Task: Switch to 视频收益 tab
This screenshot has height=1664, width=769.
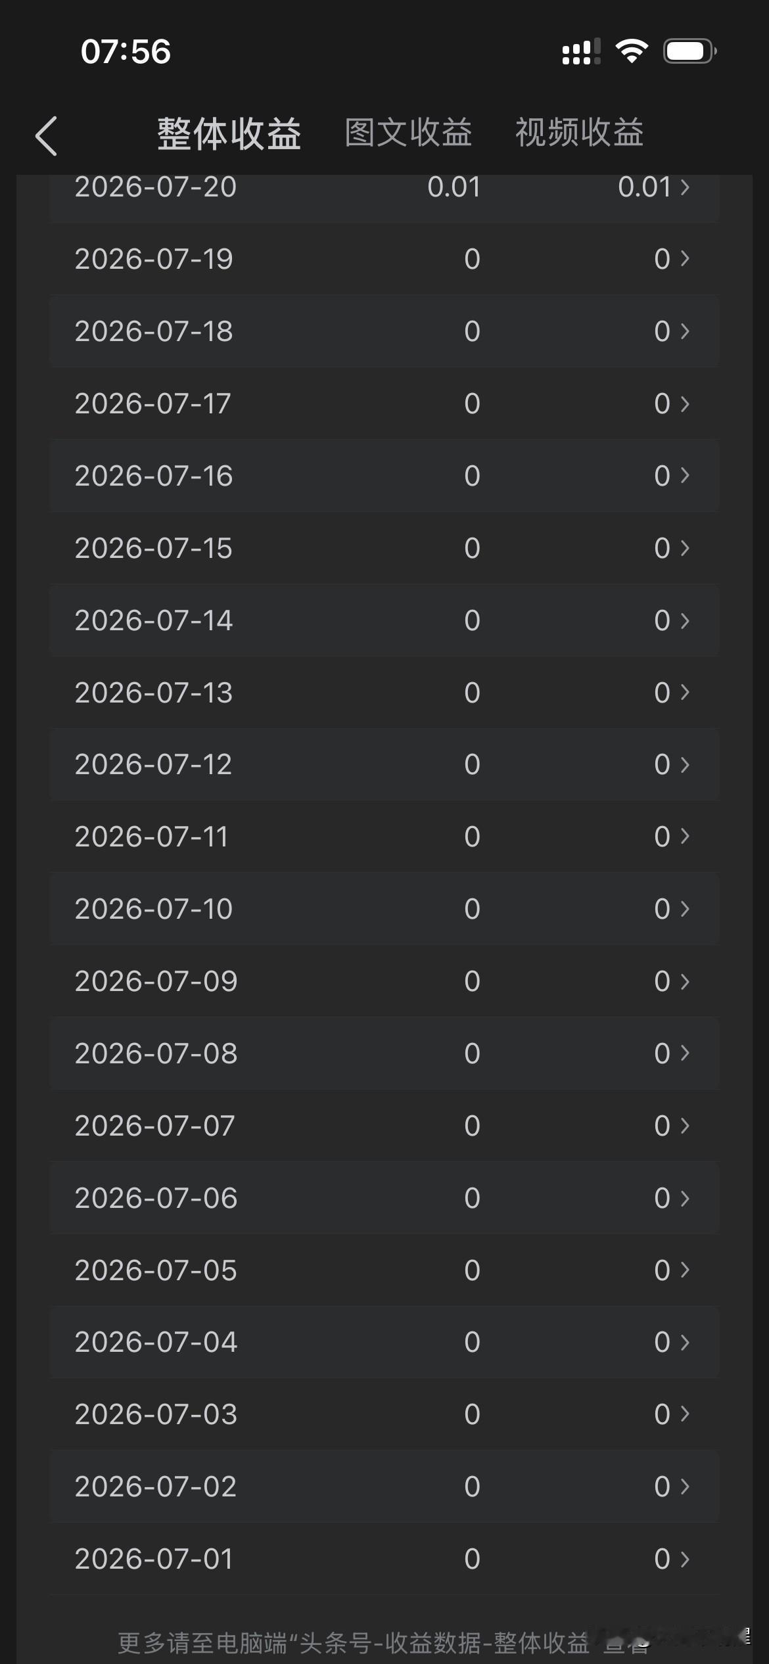Action: pos(579,133)
